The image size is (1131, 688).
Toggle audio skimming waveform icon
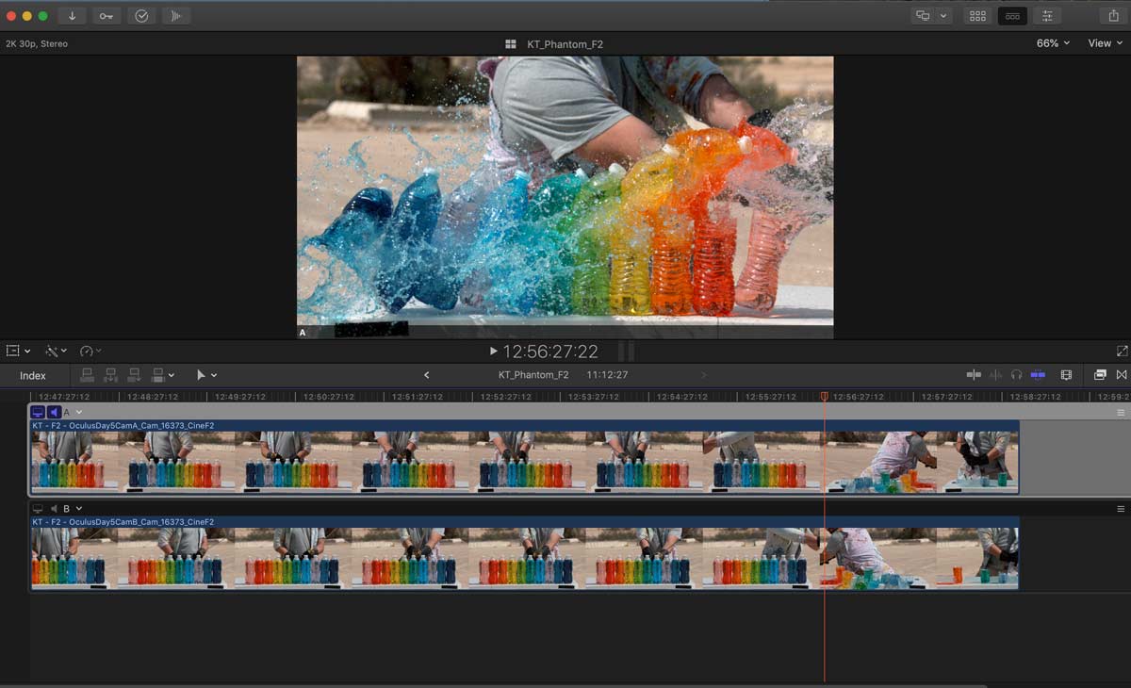pyautogui.click(x=995, y=375)
